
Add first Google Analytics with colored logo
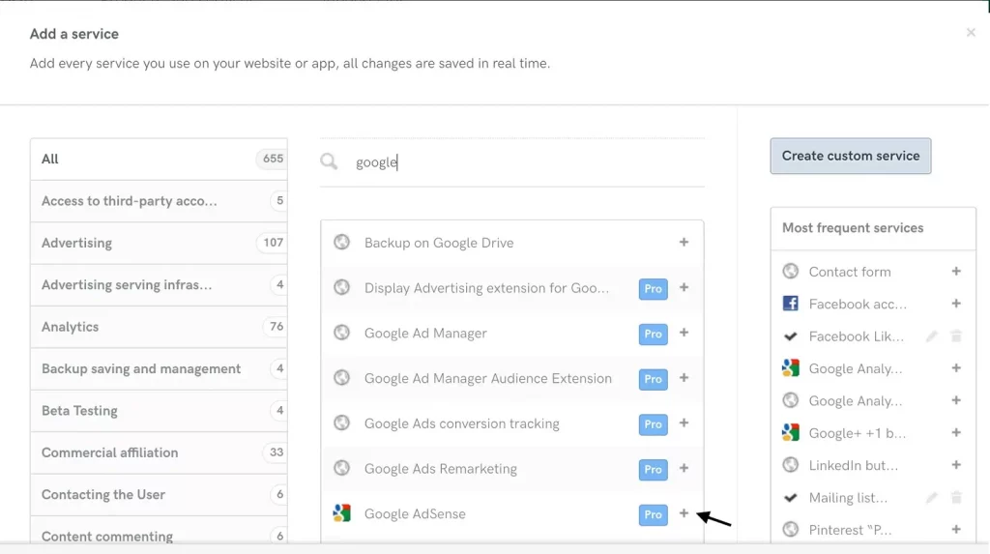956,368
